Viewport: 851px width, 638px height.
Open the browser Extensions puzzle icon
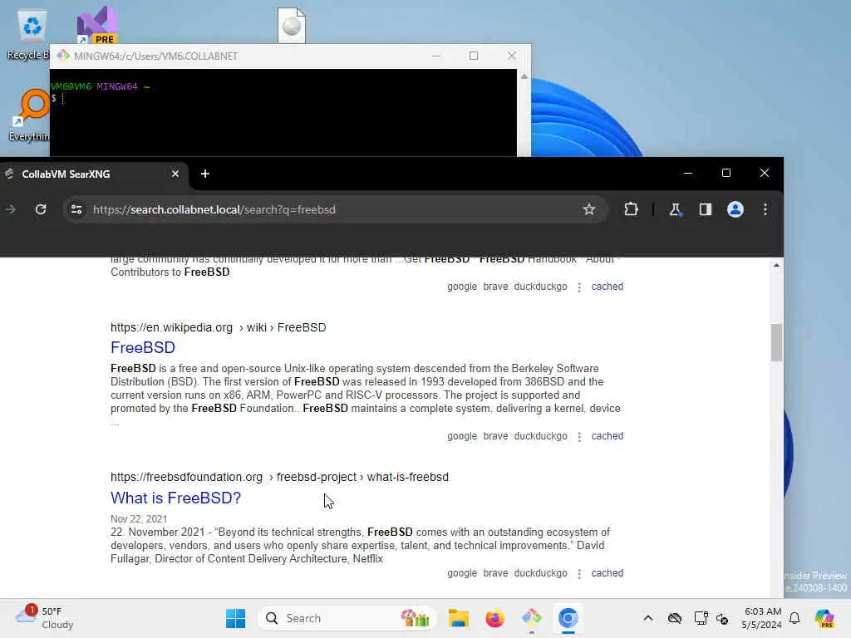[631, 209]
